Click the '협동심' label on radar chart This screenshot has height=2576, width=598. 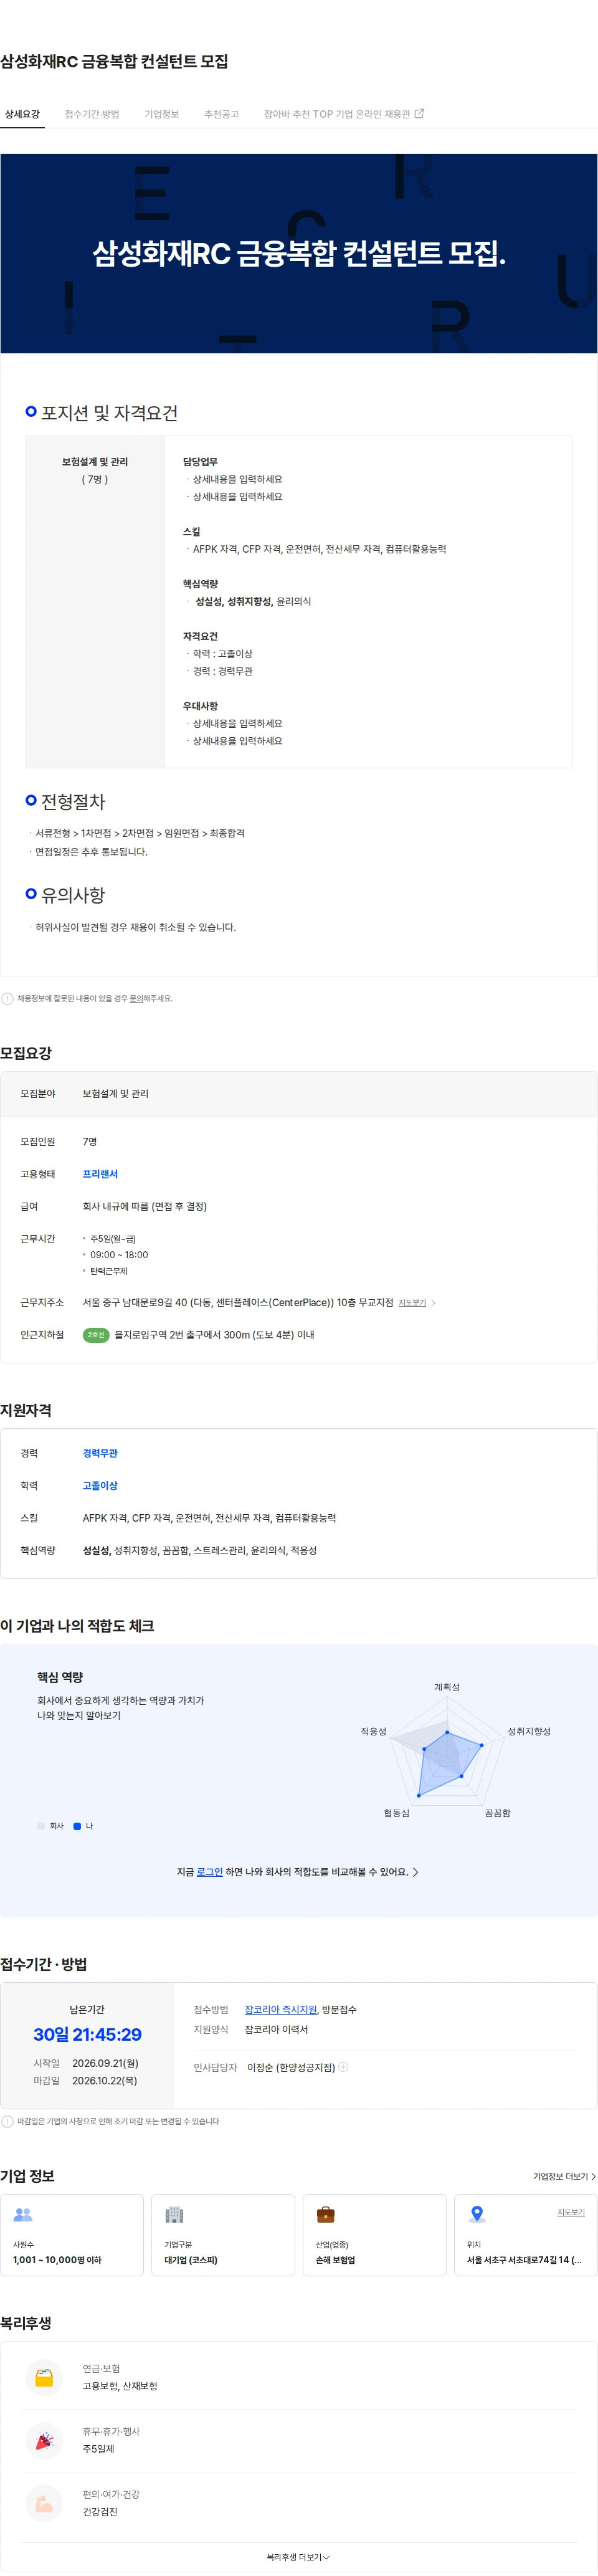point(396,1812)
